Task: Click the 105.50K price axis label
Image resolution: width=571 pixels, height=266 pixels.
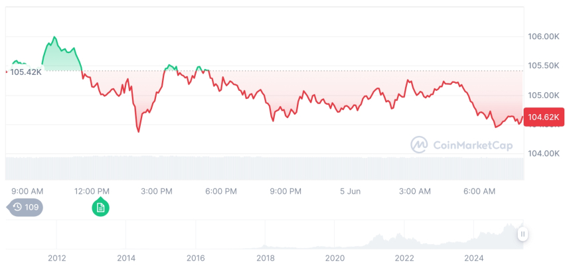Action: [x=543, y=66]
